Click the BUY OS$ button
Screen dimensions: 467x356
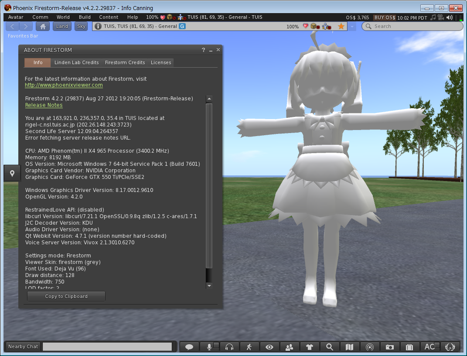tap(385, 17)
